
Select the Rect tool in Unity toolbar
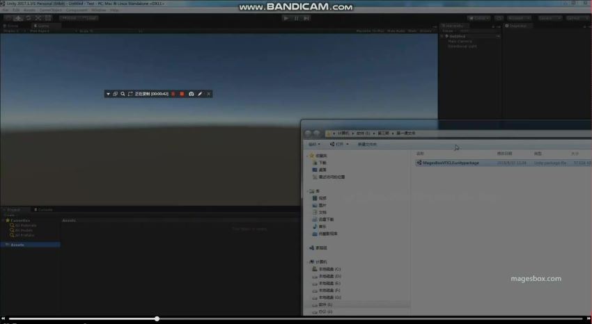click(x=48, y=18)
